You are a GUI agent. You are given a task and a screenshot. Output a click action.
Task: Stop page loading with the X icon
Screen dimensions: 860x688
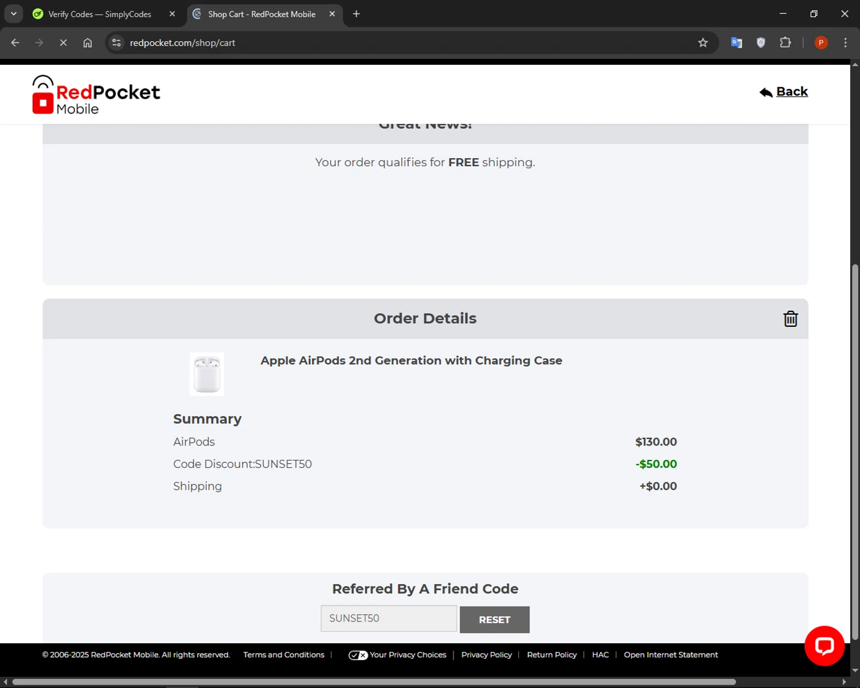[x=63, y=42]
